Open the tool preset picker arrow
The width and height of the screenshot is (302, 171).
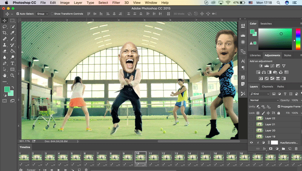tap(12, 14)
